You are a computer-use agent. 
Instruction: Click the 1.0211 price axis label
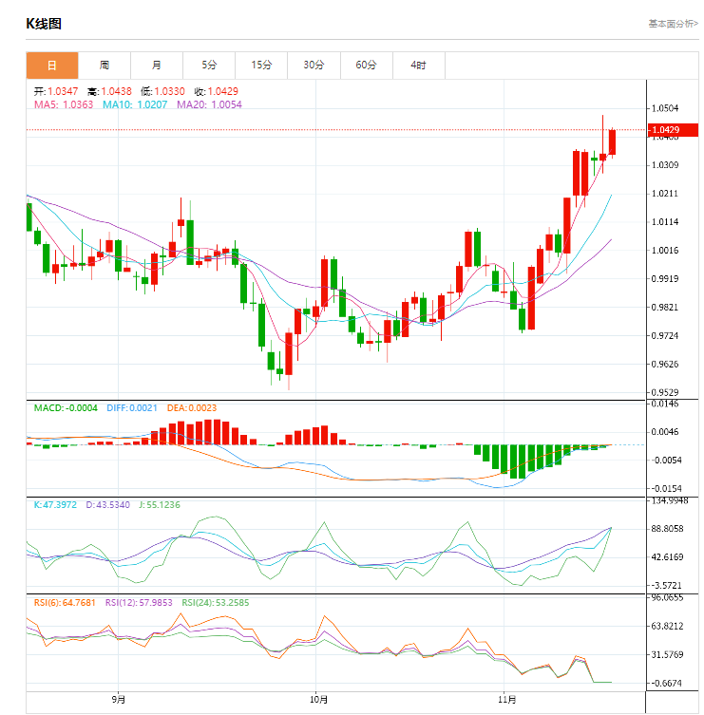click(x=665, y=194)
